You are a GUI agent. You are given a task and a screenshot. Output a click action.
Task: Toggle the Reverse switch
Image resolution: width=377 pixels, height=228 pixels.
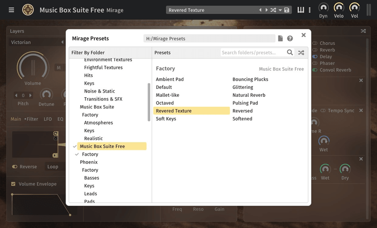(15, 166)
